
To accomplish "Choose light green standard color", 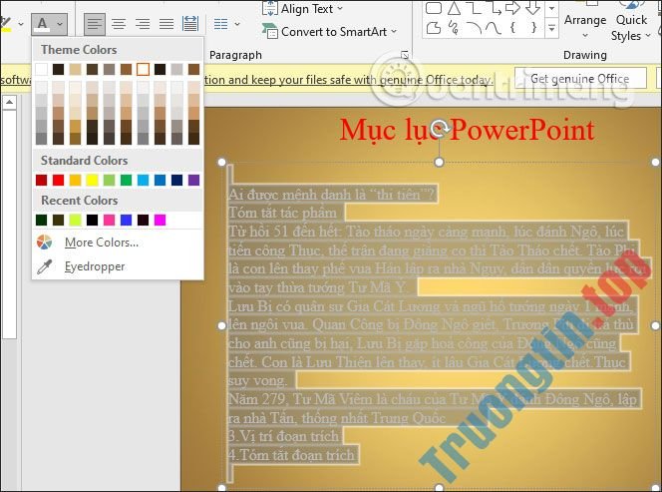I will click(110, 180).
